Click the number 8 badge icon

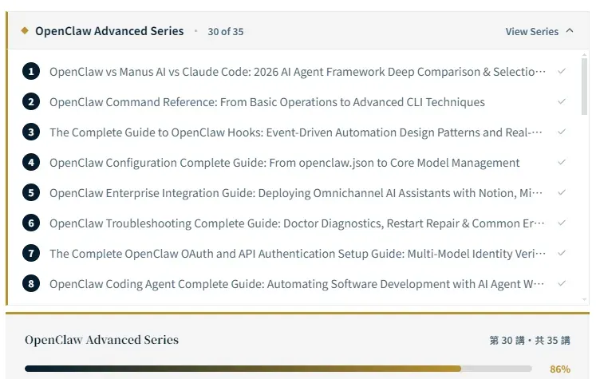point(31,283)
